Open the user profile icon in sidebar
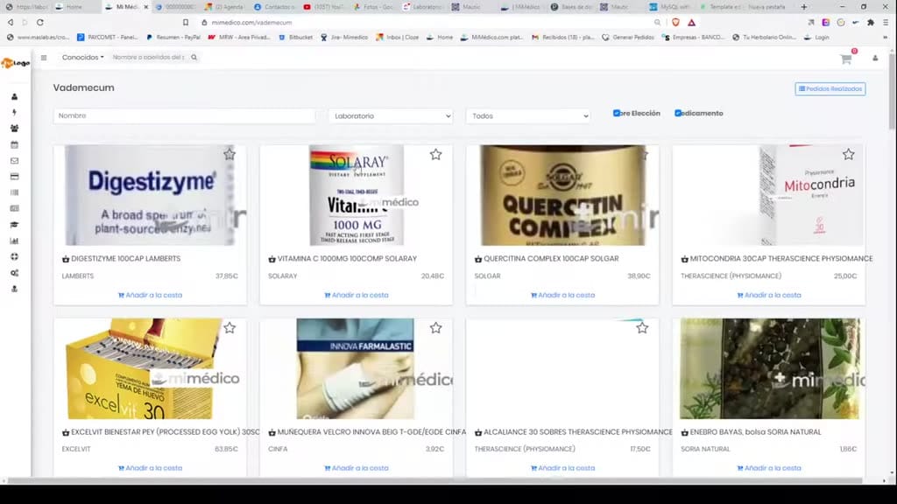Image resolution: width=897 pixels, height=504 pixels. pos(14,97)
